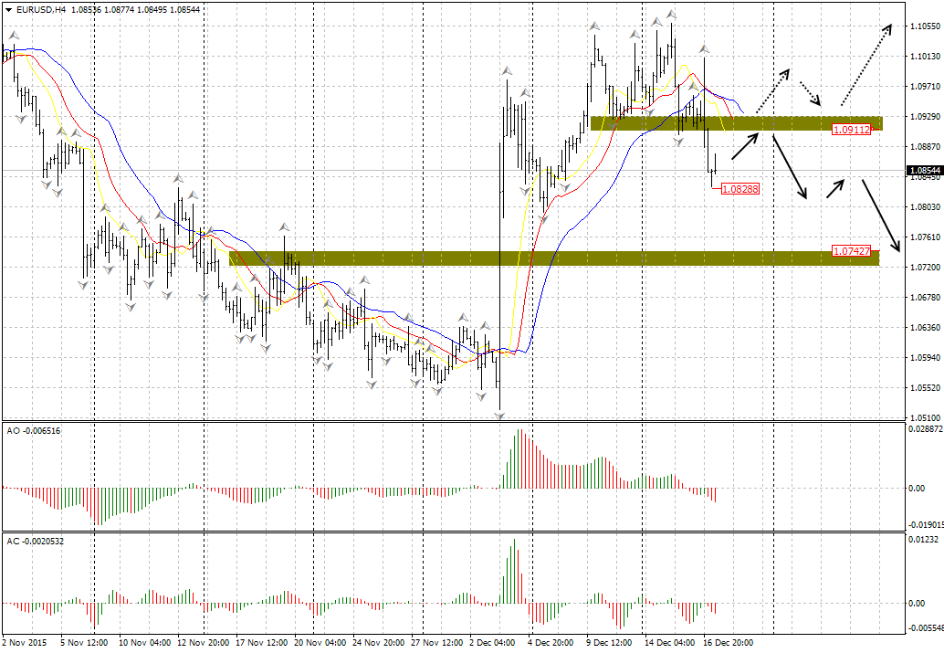Click the 2 Nov 2015 date label
Screen dimensions: 944x653
[25, 643]
